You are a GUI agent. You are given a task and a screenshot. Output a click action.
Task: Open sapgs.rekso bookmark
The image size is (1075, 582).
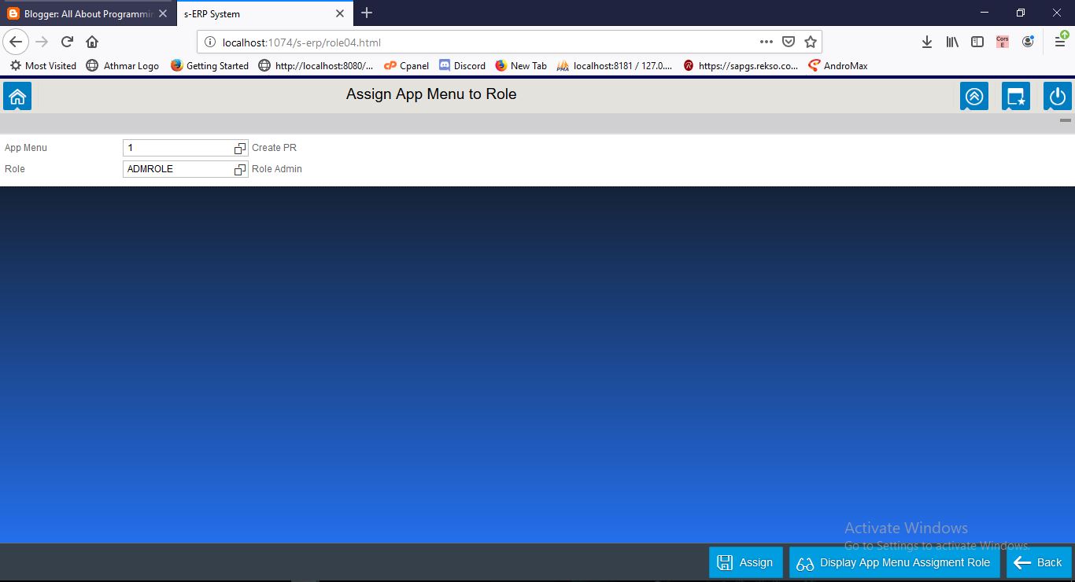click(x=741, y=66)
